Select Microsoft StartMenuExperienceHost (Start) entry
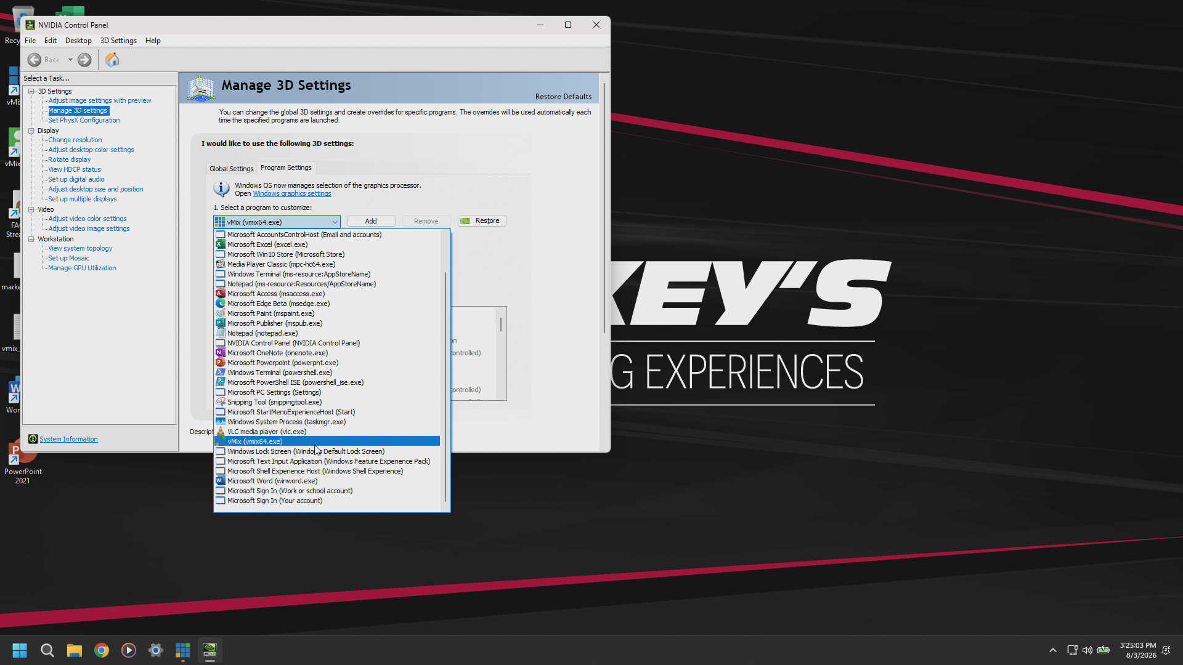The image size is (1183, 665). point(327,412)
